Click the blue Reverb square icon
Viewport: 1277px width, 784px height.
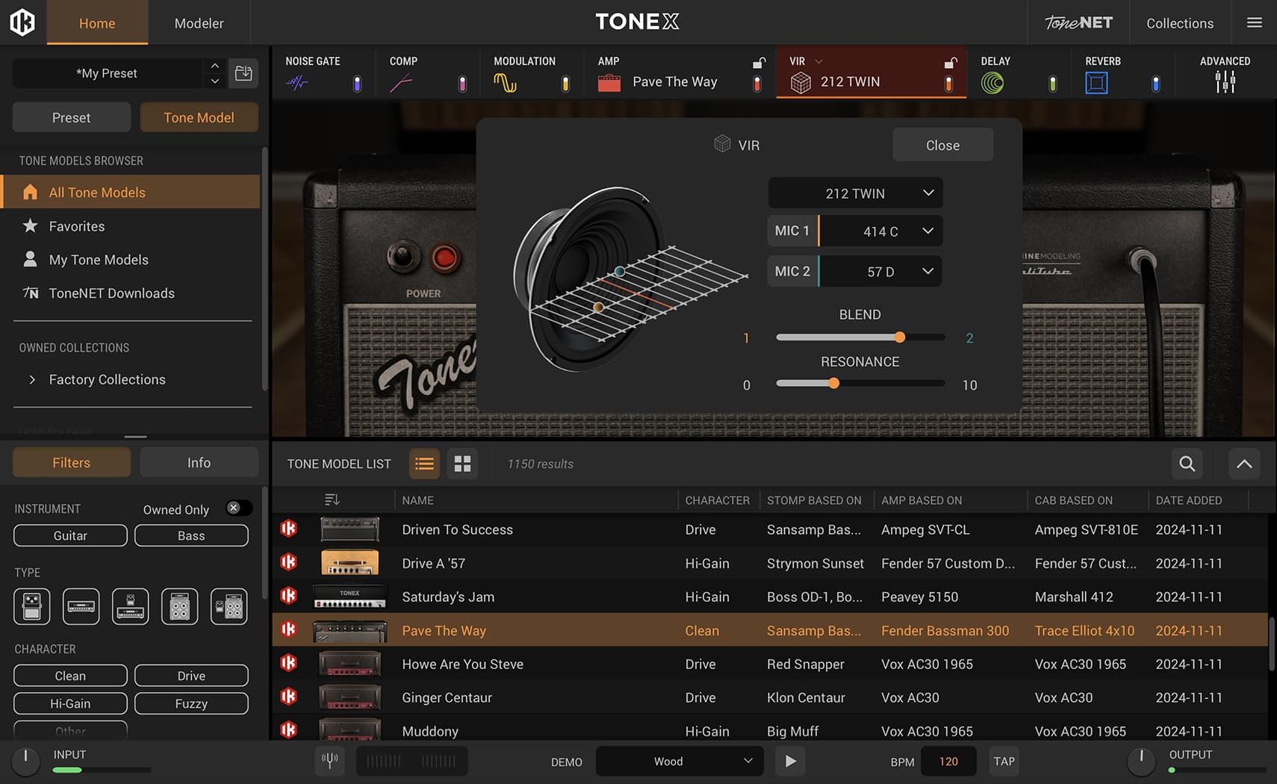coord(1096,83)
